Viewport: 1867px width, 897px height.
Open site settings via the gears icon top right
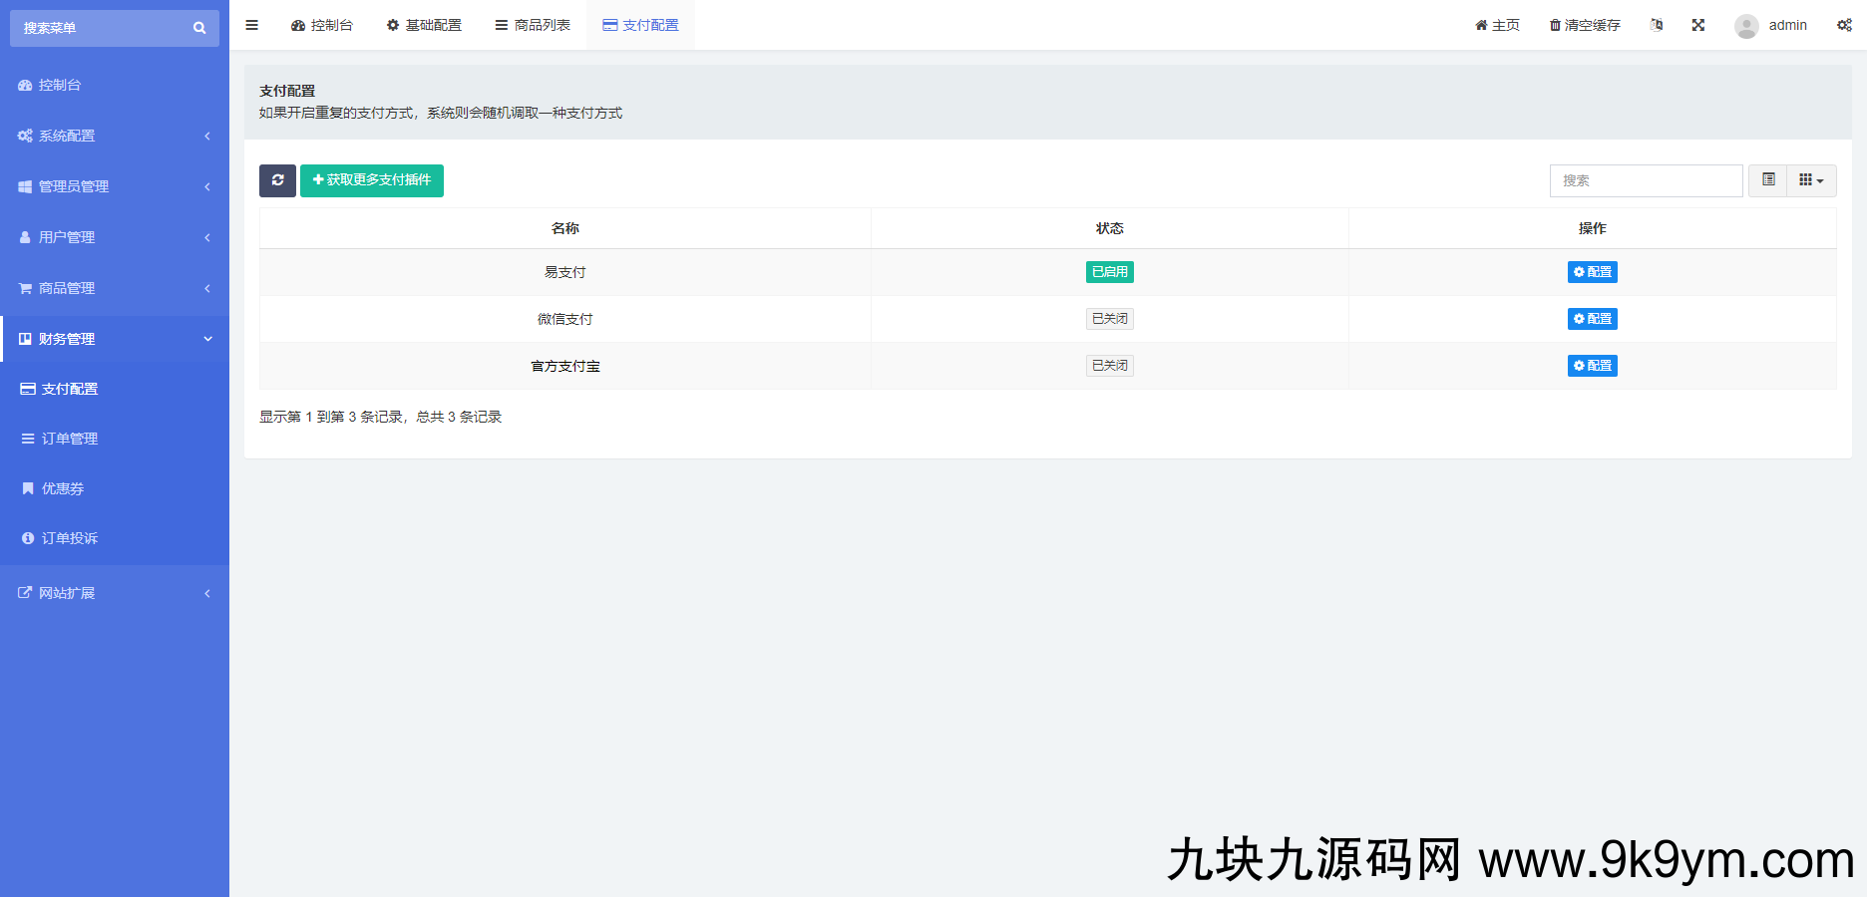coord(1844,25)
